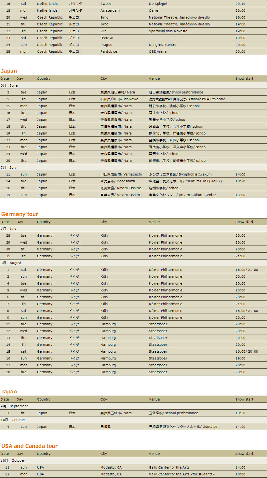
Task: Select the 'Sportovní hala Novesta' venue cell
Action: pyautogui.click(x=168, y=31)
